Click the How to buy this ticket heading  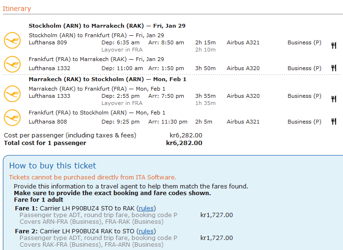click(53, 166)
